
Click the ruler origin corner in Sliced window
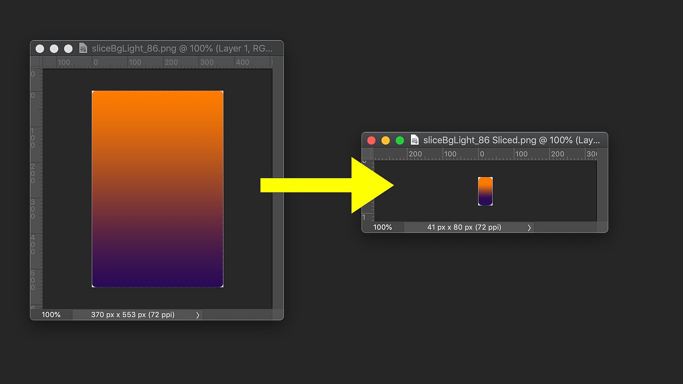click(368, 154)
